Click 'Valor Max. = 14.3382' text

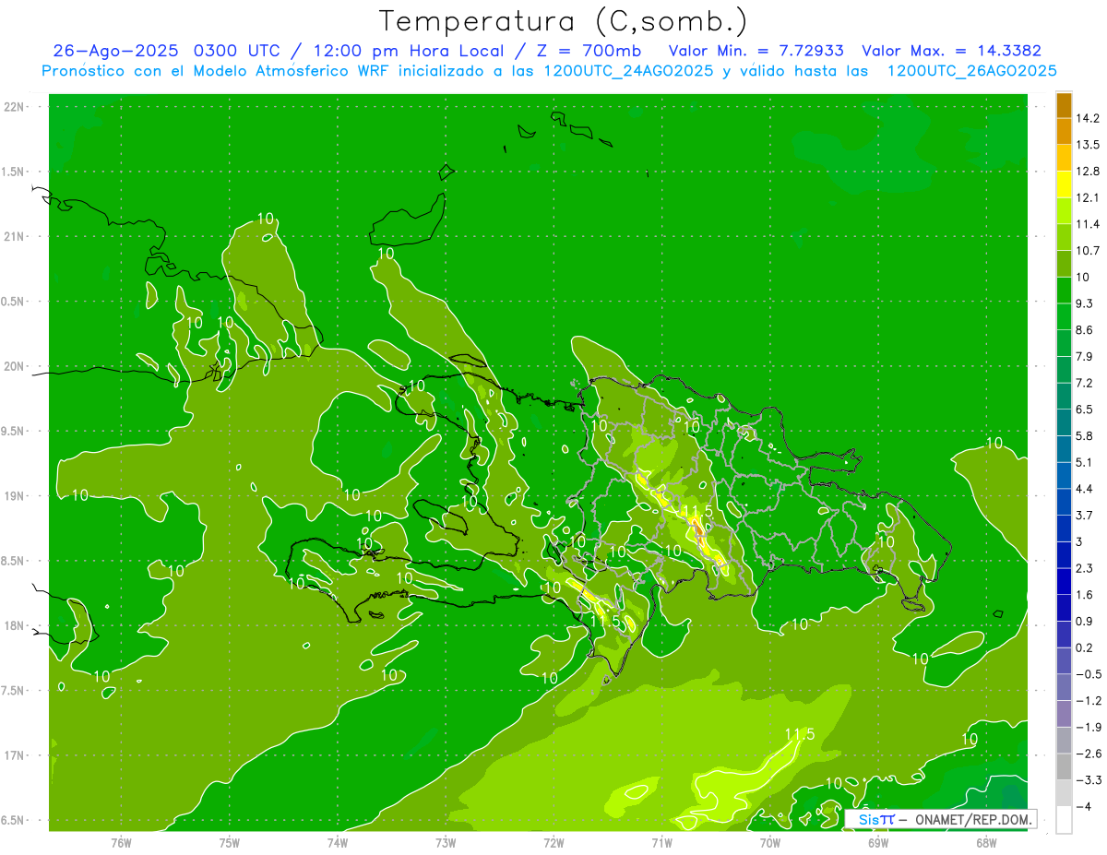(952, 51)
